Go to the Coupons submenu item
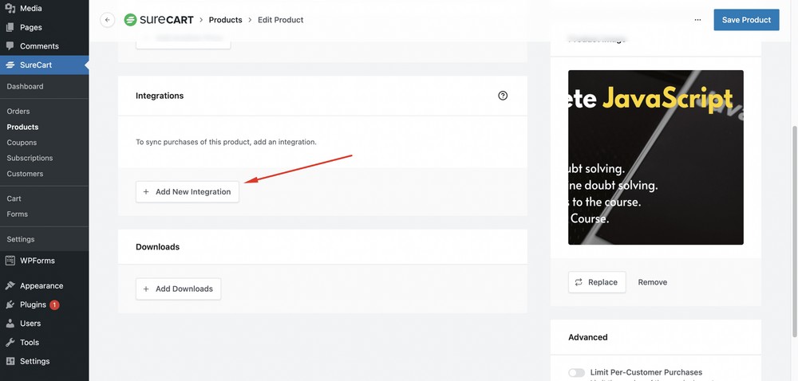 (22, 143)
